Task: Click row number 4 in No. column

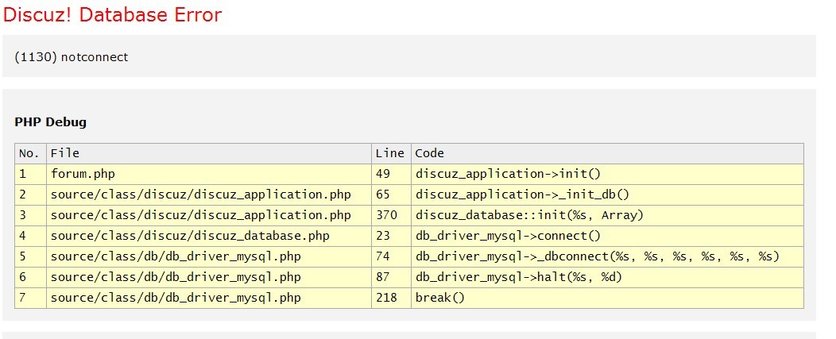Action: (30, 236)
